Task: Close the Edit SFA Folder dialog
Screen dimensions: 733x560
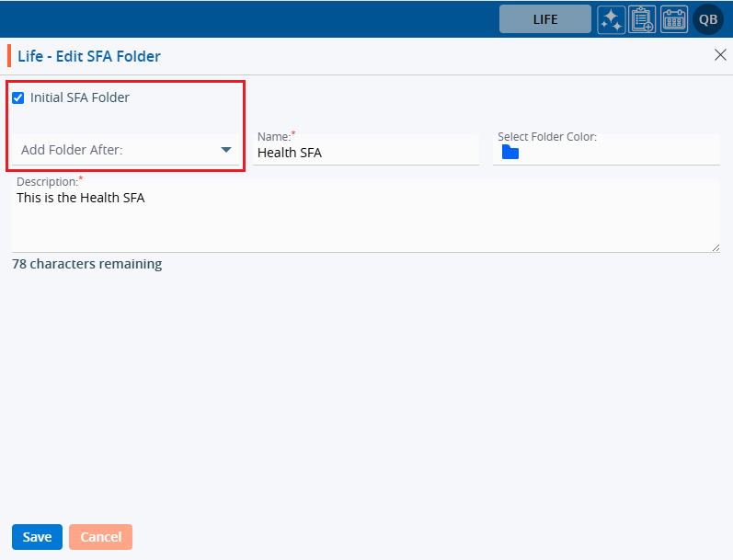Action: point(720,55)
